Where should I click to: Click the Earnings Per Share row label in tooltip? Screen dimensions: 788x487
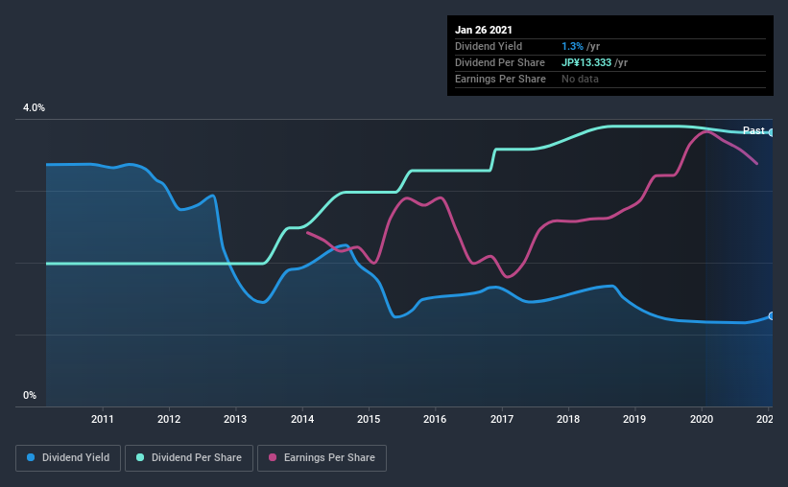click(x=500, y=79)
